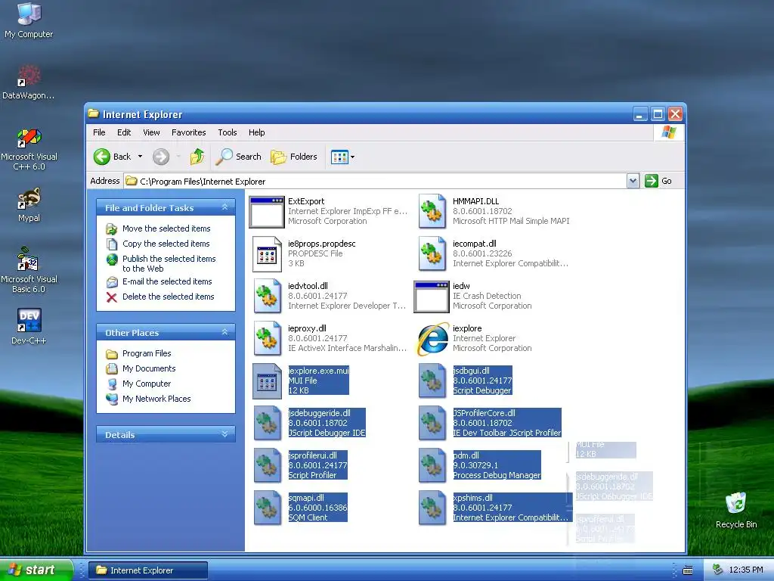
Task: Select the iecompat.dll file icon
Action: click(x=432, y=254)
